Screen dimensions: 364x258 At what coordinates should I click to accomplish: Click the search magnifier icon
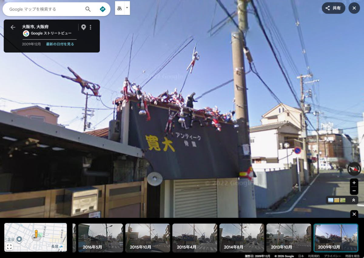click(x=88, y=9)
